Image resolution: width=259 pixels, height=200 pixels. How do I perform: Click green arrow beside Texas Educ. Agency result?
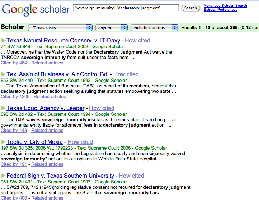click(x=3, y=108)
